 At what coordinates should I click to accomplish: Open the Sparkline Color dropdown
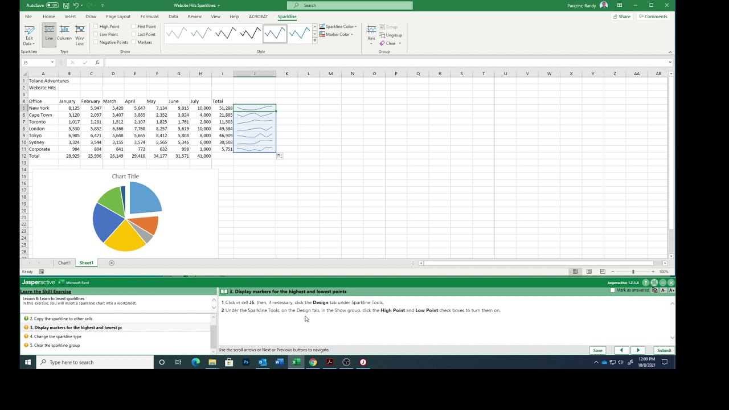tap(338, 27)
